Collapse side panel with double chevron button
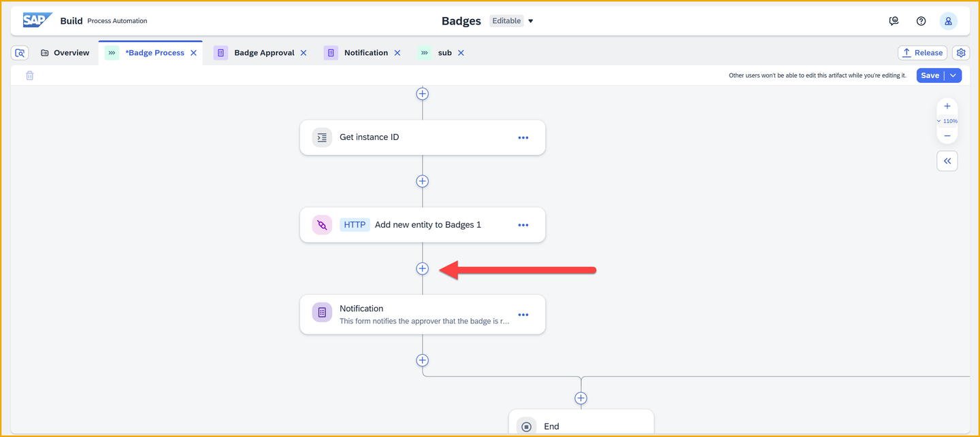 coord(947,161)
